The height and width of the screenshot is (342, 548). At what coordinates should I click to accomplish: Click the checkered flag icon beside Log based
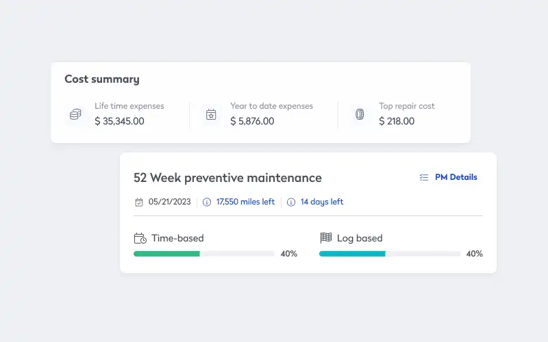[x=326, y=238]
